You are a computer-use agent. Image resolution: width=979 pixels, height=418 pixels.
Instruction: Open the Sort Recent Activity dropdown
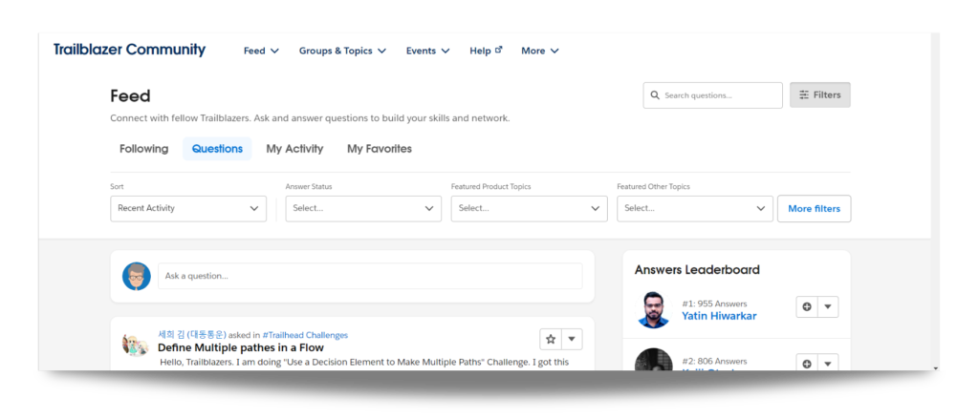[x=188, y=209]
